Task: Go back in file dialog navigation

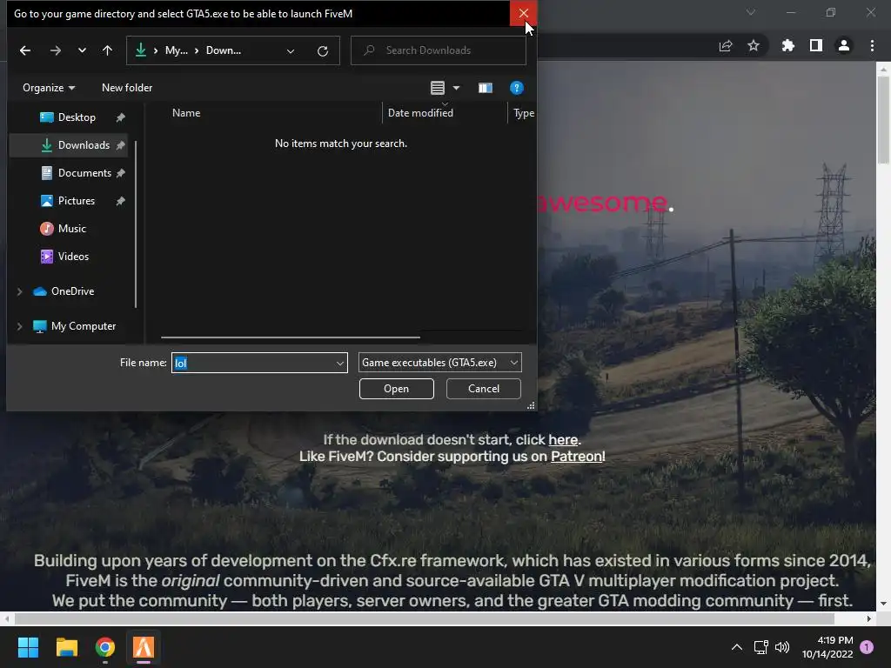Action: (x=25, y=50)
